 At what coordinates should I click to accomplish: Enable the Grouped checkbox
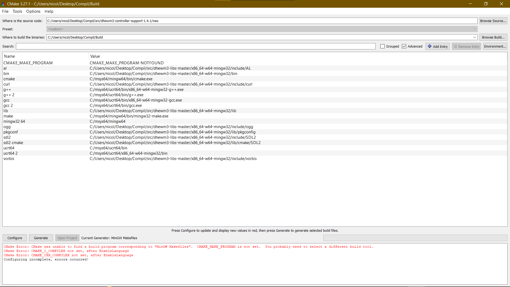(x=382, y=46)
